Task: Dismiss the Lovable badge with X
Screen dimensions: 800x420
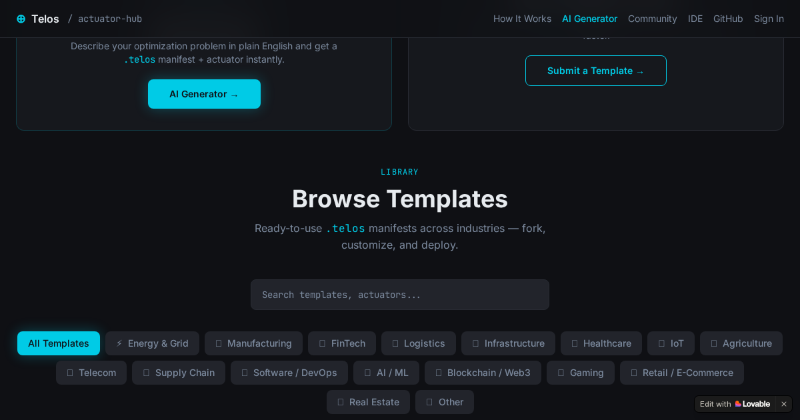Action: (784, 404)
